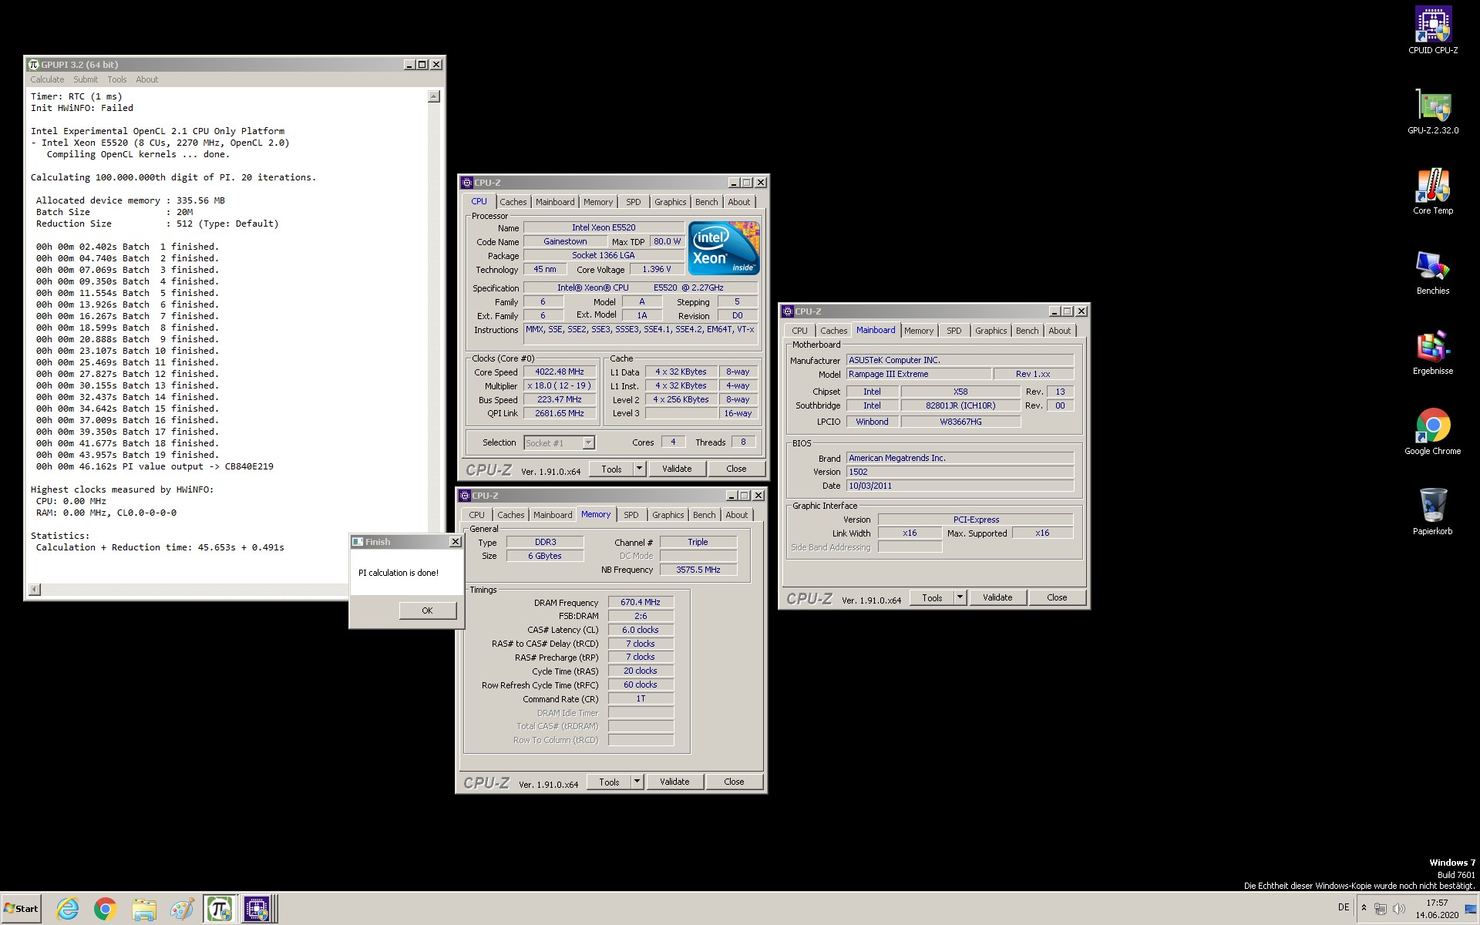Expand Tools dropdown arrow in Mainboard window

[960, 597]
